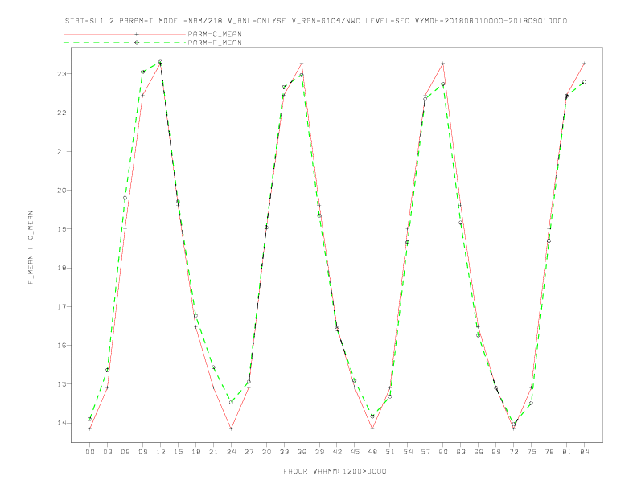The width and height of the screenshot is (637, 492).
Task: Click x-axis forecast hour label 81
Action: coord(567,452)
